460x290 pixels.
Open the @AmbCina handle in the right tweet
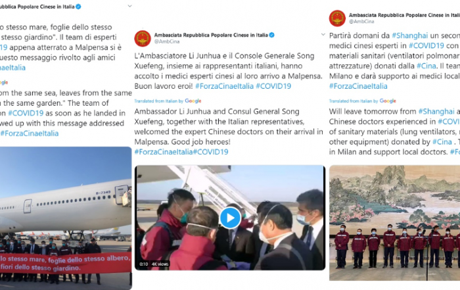click(361, 22)
